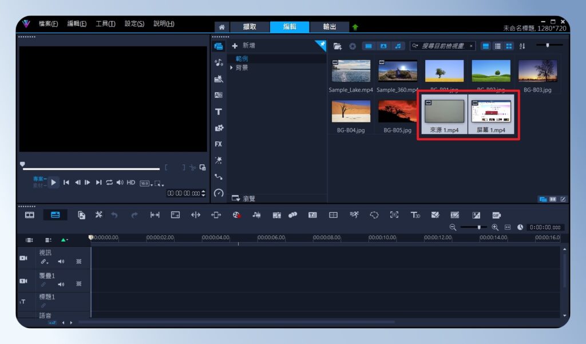Image resolution: width=586 pixels, height=344 pixels.
Task: Toggle HD preview mode
Action: tap(131, 183)
